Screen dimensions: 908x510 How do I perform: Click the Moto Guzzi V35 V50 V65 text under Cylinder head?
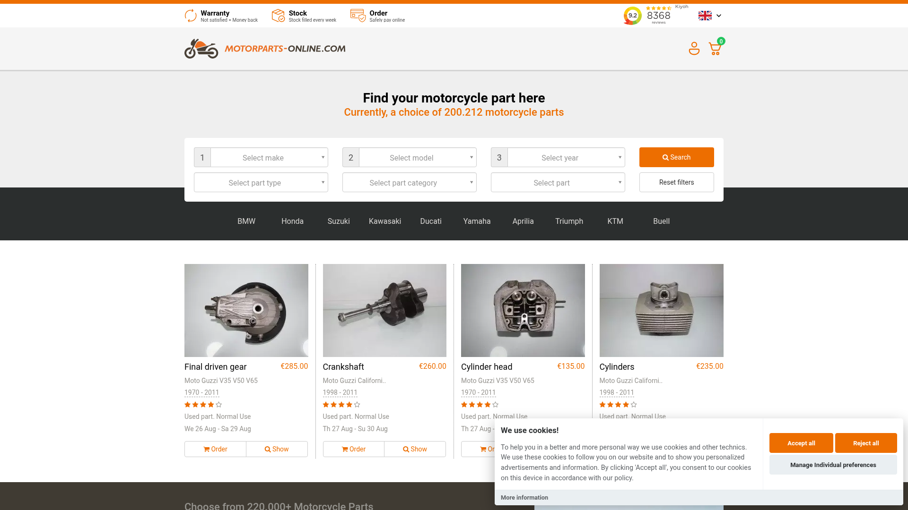[x=498, y=381]
